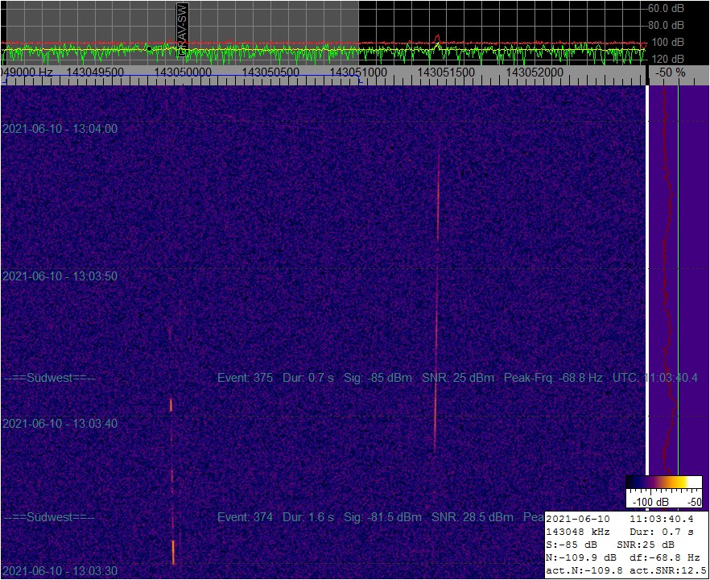Click the 143050000 frequency scale label

(x=183, y=72)
